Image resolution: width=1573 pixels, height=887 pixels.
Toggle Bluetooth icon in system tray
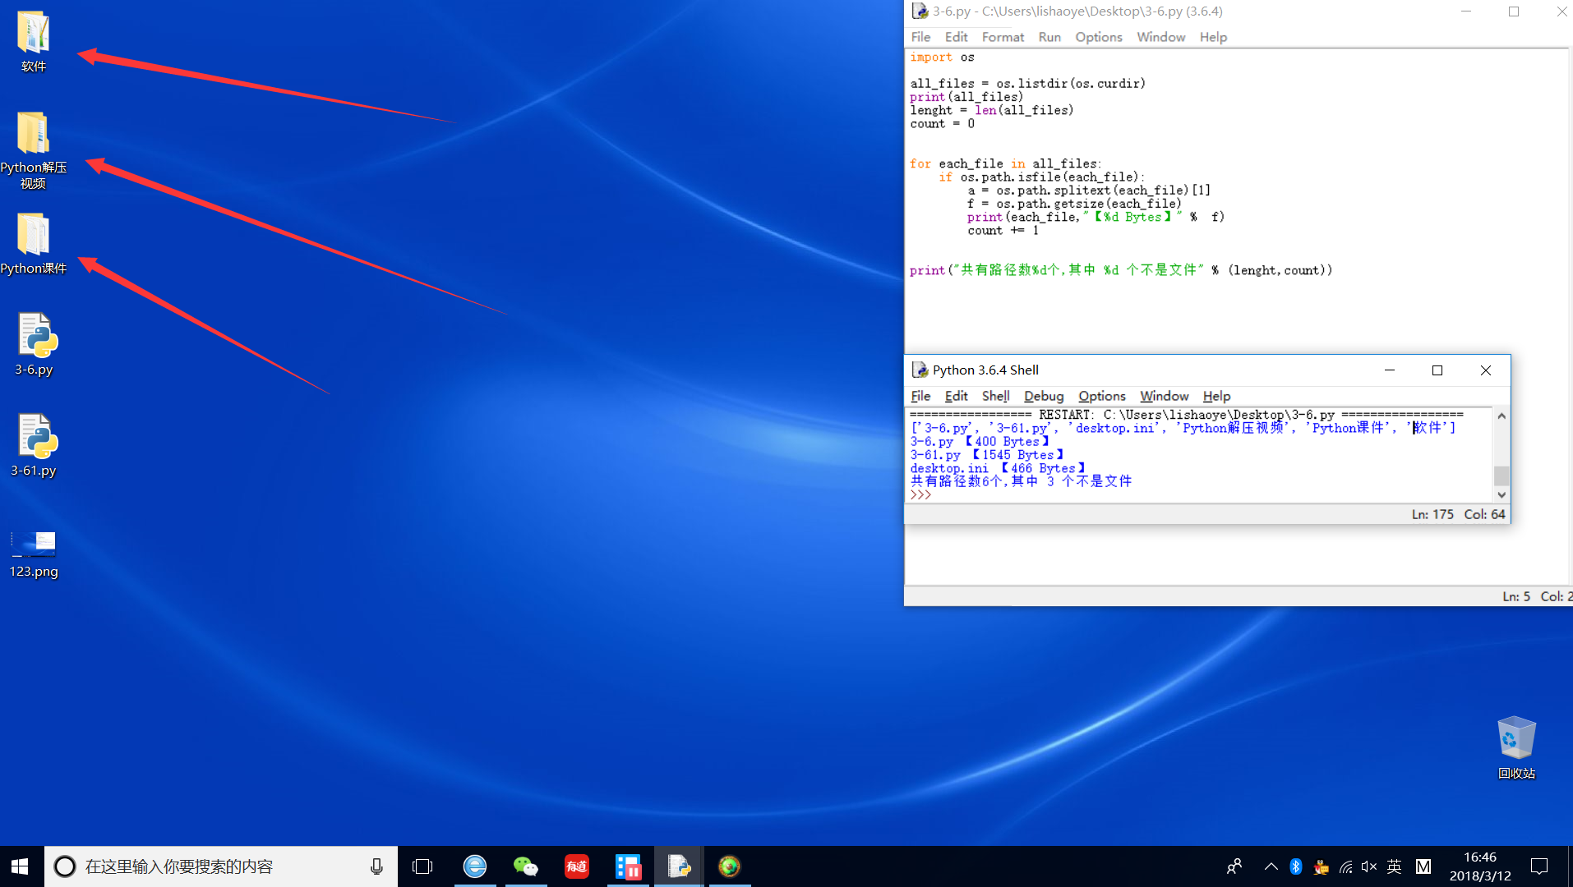[x=1296, y=866]
